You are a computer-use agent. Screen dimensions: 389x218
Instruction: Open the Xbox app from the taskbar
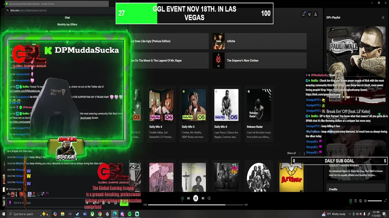92,214
